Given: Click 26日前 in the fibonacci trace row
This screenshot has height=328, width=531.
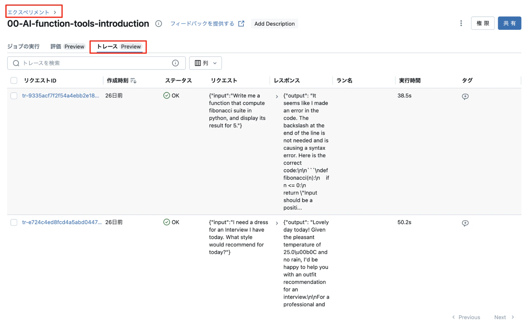Looking at the screenshot, I should [114, 96].
